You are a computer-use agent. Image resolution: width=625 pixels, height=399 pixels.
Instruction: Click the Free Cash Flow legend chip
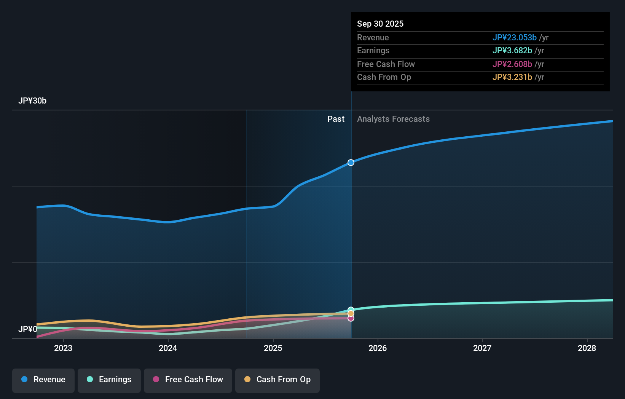pos(188,380)
